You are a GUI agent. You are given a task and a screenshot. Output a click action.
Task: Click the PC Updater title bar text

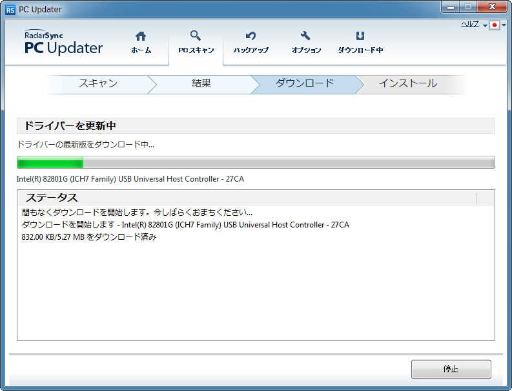40,10
